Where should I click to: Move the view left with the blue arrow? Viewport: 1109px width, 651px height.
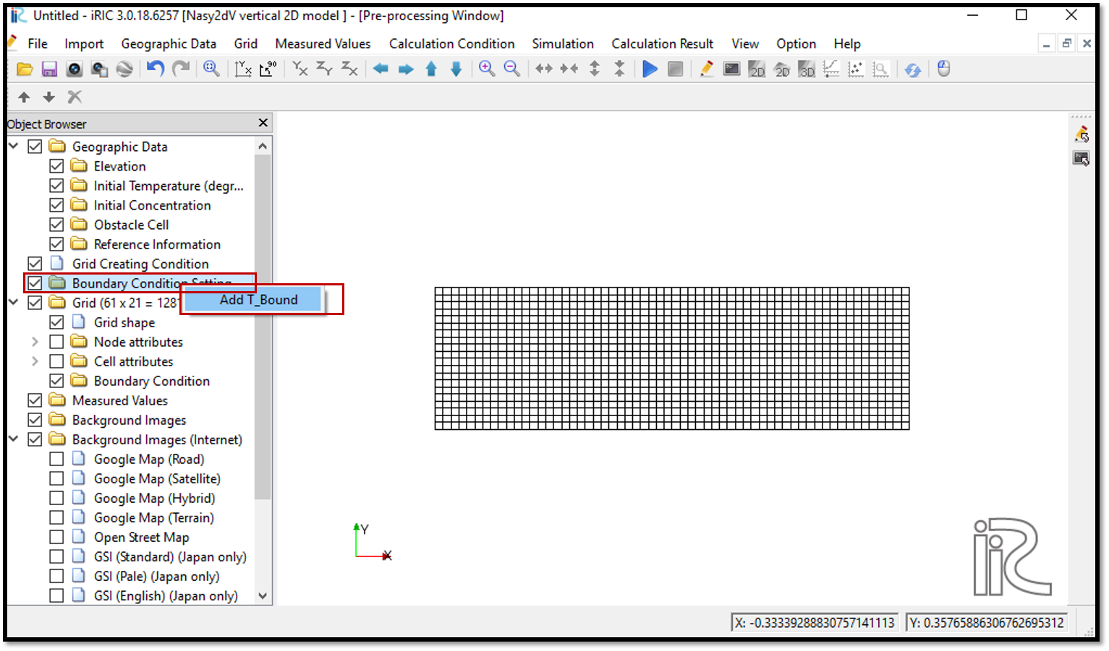381,69
